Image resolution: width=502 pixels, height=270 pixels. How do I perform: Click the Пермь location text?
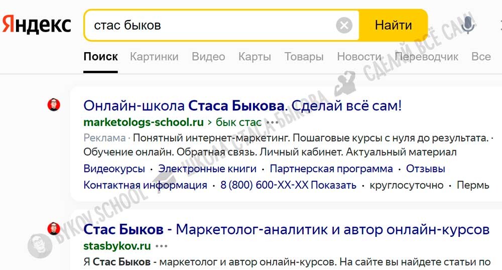pos(473,185)
